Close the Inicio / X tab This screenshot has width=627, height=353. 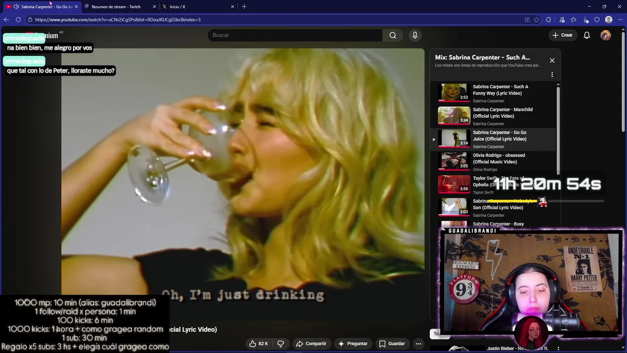tap(233, 6)
